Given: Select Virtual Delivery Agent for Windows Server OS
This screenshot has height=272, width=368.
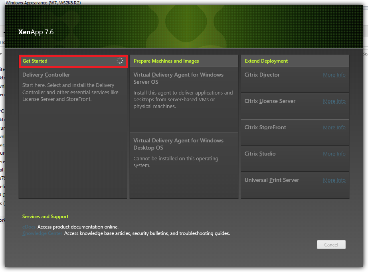Looking at the screenshot, I should [x=178, y=78].
